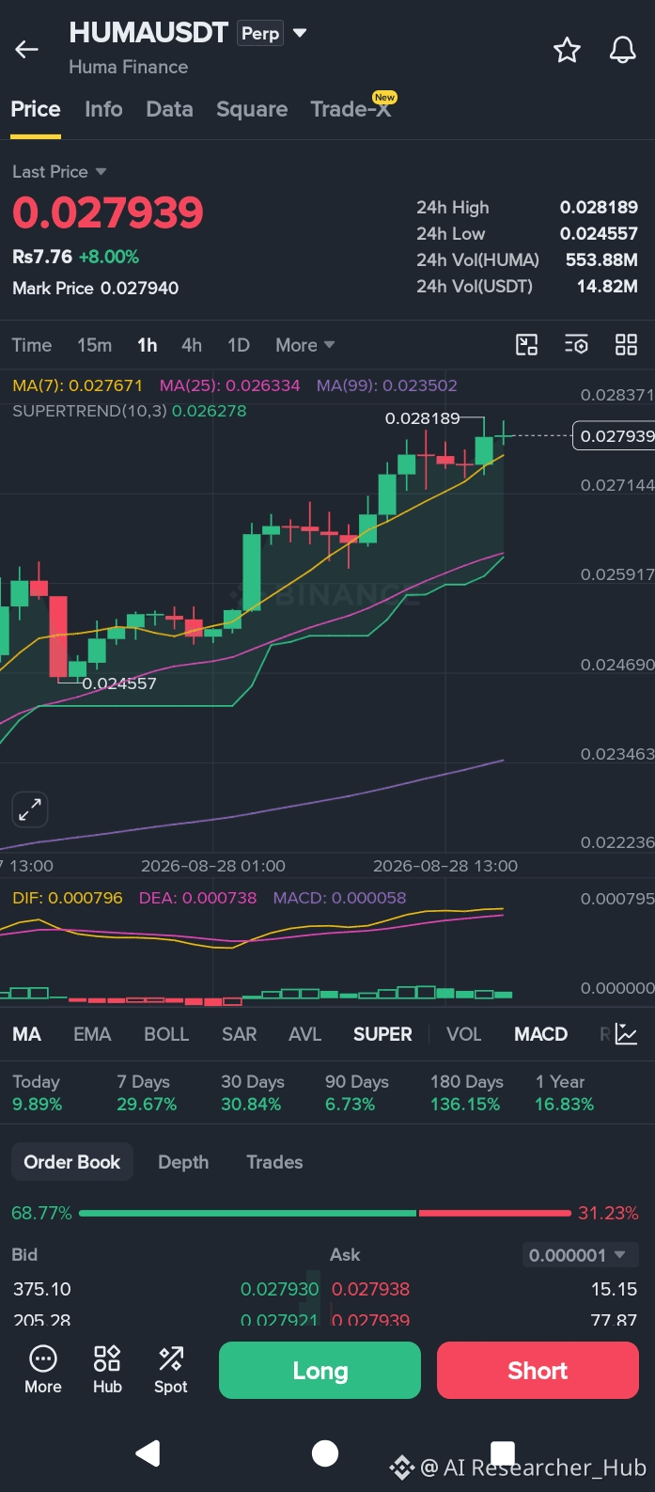The width and height of the screenshot is (655, 1492).
Task: Tap the 1 Year 16.83% performance
Action: tap(564, 1092)
